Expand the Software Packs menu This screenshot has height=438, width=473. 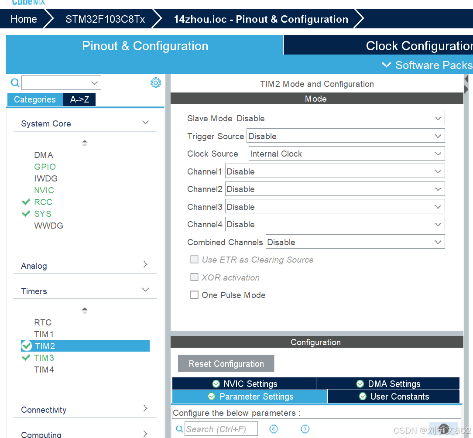click(x=427, y=65)
